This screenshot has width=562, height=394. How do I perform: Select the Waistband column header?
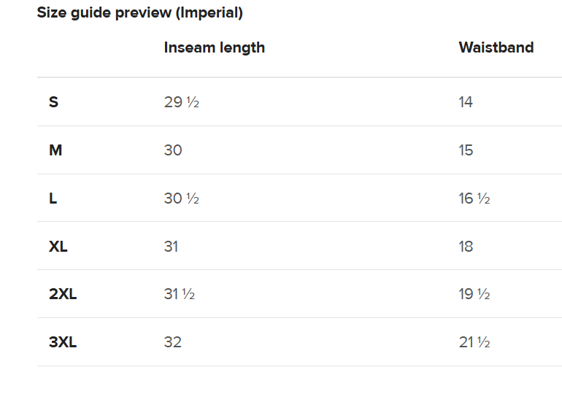pos(496,47)
